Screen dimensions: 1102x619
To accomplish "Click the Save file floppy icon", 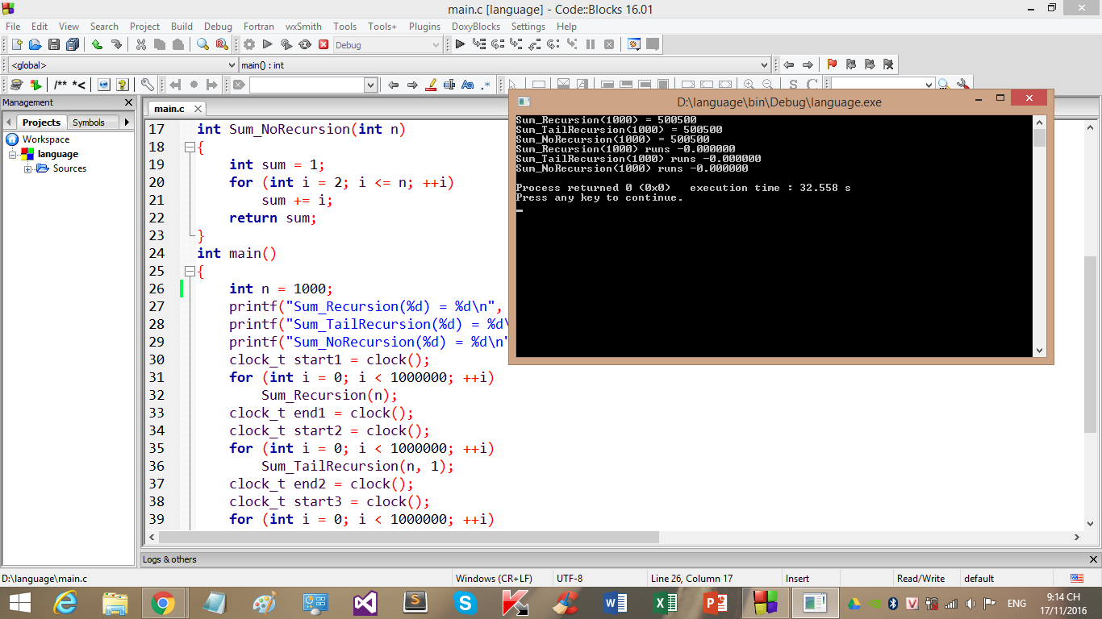I will click(54, 45).
